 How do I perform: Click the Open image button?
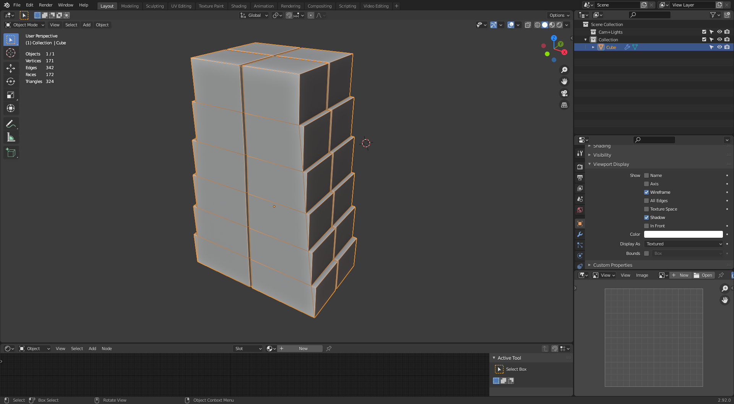coord(703,275)
